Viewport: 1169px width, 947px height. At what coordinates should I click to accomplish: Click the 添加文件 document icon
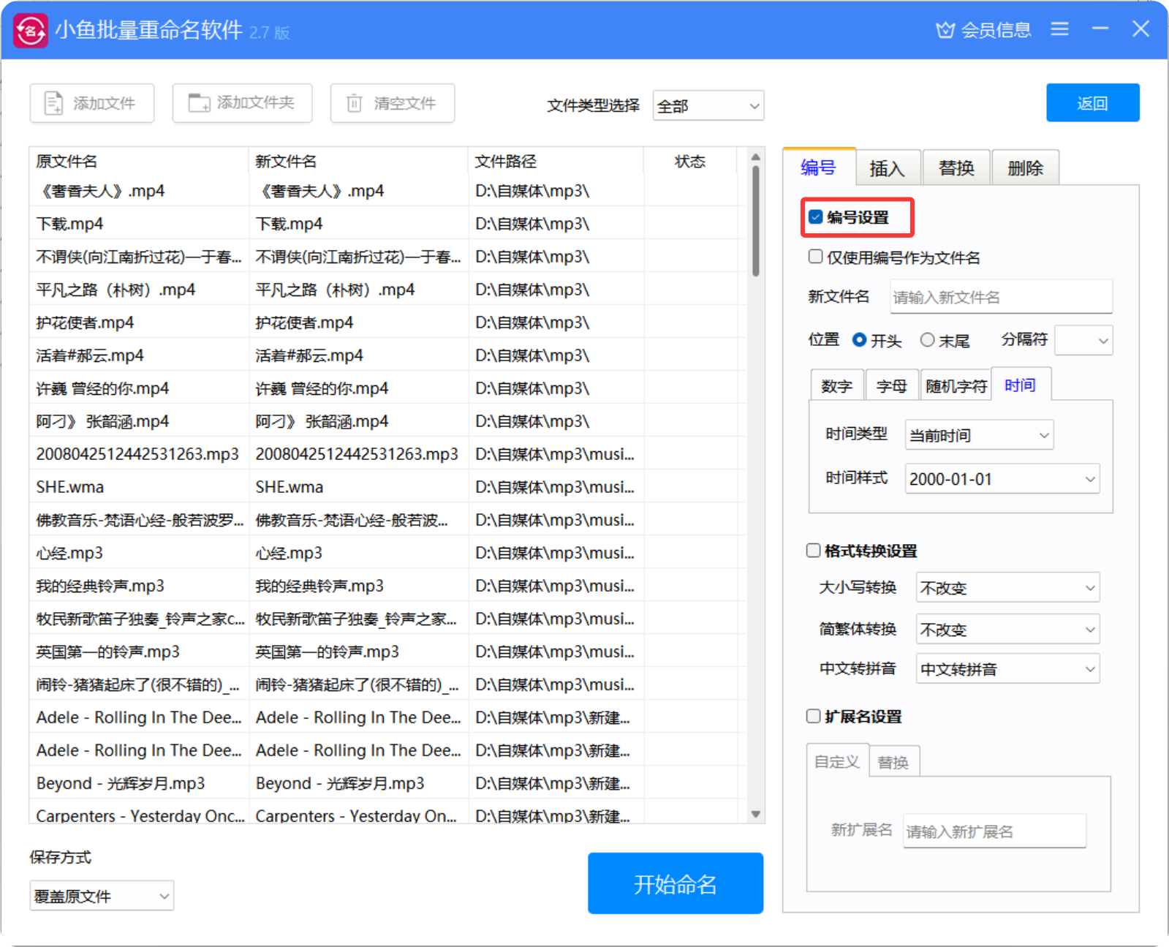tap(54, 103)
